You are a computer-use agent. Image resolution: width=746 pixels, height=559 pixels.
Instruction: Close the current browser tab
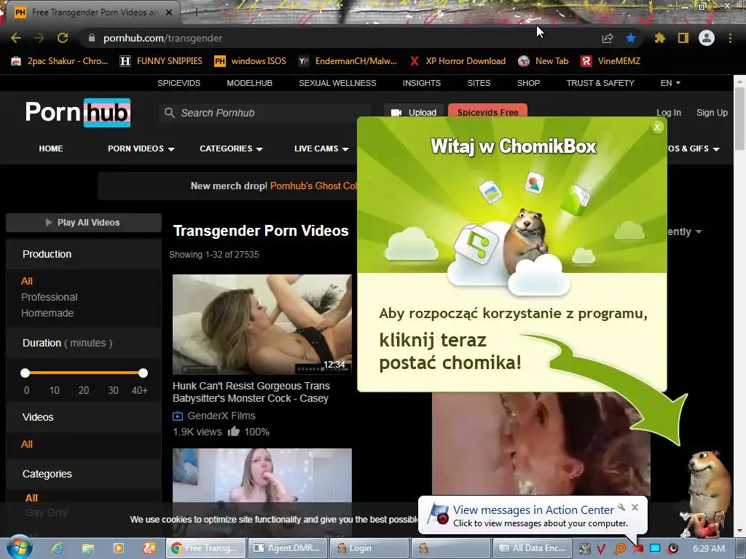click(169, 12)
